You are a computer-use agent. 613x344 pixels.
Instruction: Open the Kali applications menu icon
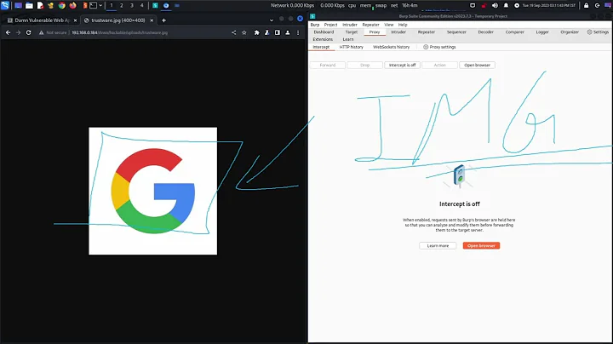tap(5, 5)
